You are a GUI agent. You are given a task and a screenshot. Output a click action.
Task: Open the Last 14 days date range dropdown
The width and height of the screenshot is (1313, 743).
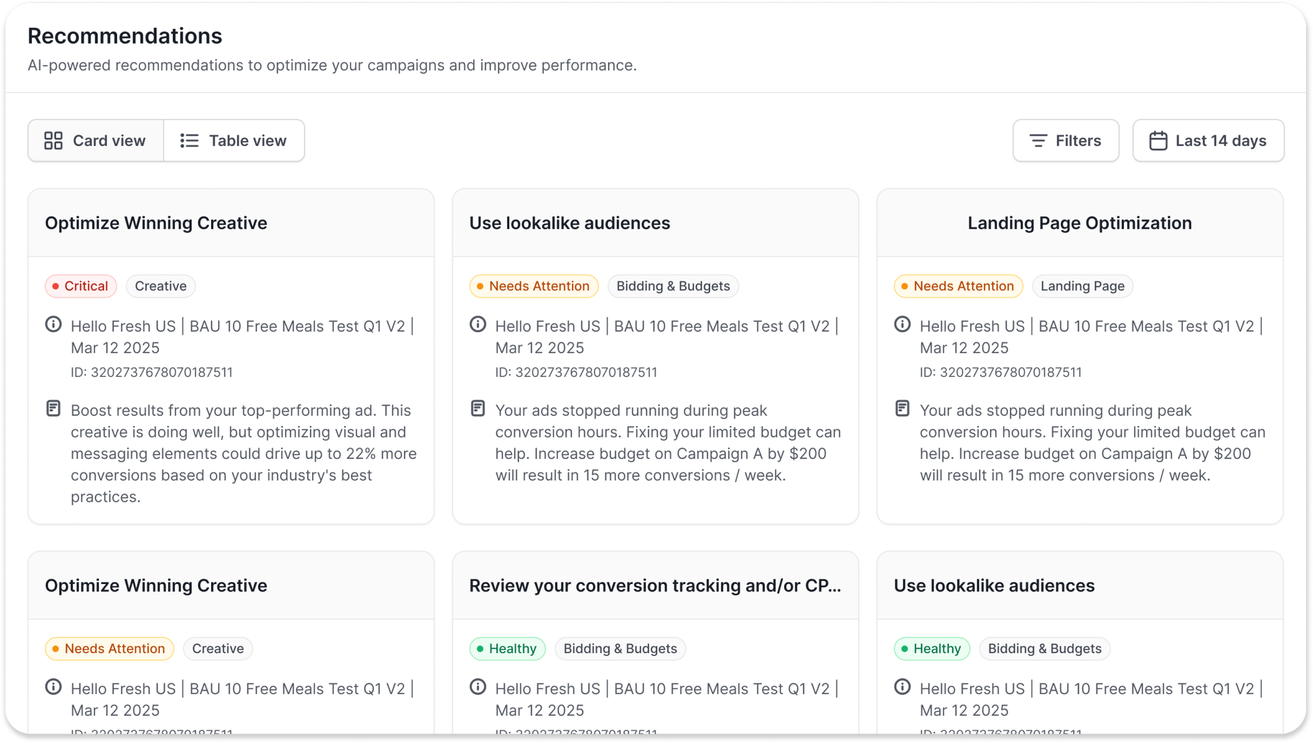1208,141
